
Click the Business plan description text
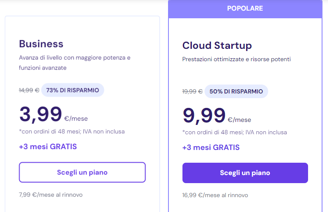click(x=75, y=62)
